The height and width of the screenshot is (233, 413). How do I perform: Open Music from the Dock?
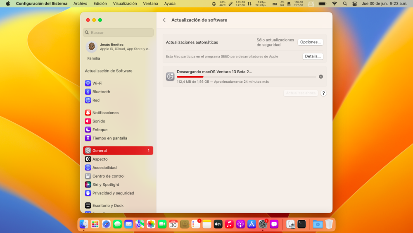(x=229, y=224)
